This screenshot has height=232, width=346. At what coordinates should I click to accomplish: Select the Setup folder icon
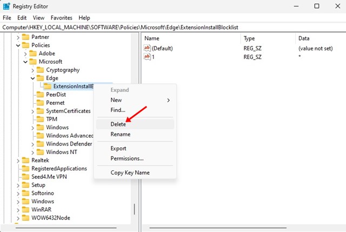click(x=25, y=185)
